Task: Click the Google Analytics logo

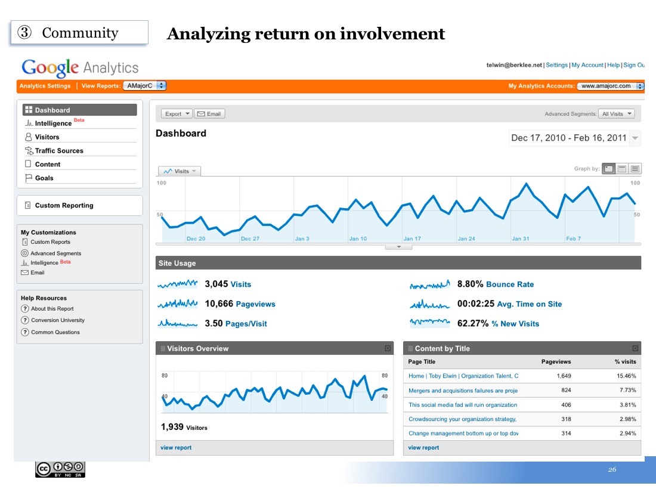Action: 80,68
